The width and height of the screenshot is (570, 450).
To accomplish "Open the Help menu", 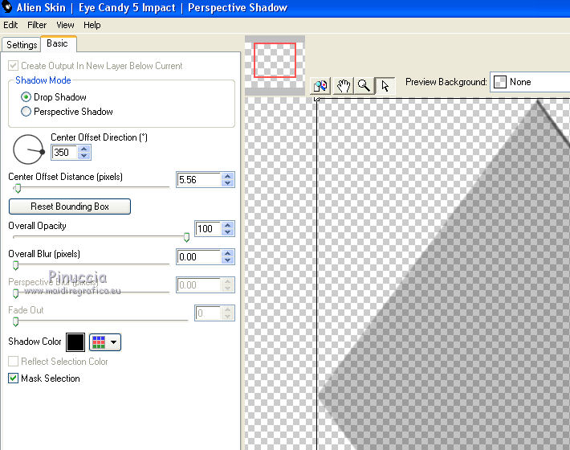I will 92,25.
